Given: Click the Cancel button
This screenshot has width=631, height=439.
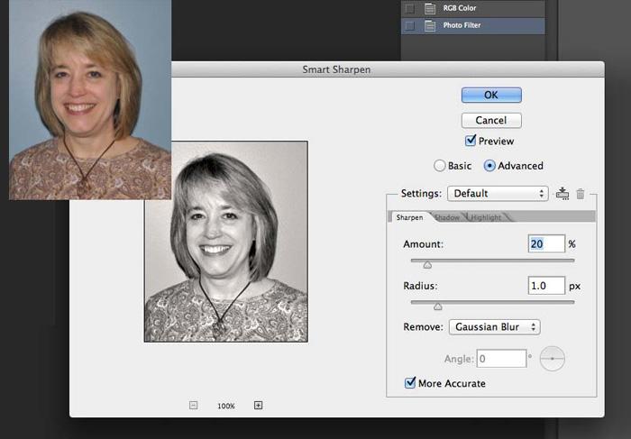Looking at the screenshot, I should pos(491,120).
